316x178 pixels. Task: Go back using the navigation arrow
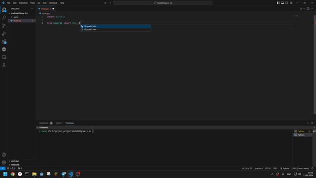[x=105, y=3]
